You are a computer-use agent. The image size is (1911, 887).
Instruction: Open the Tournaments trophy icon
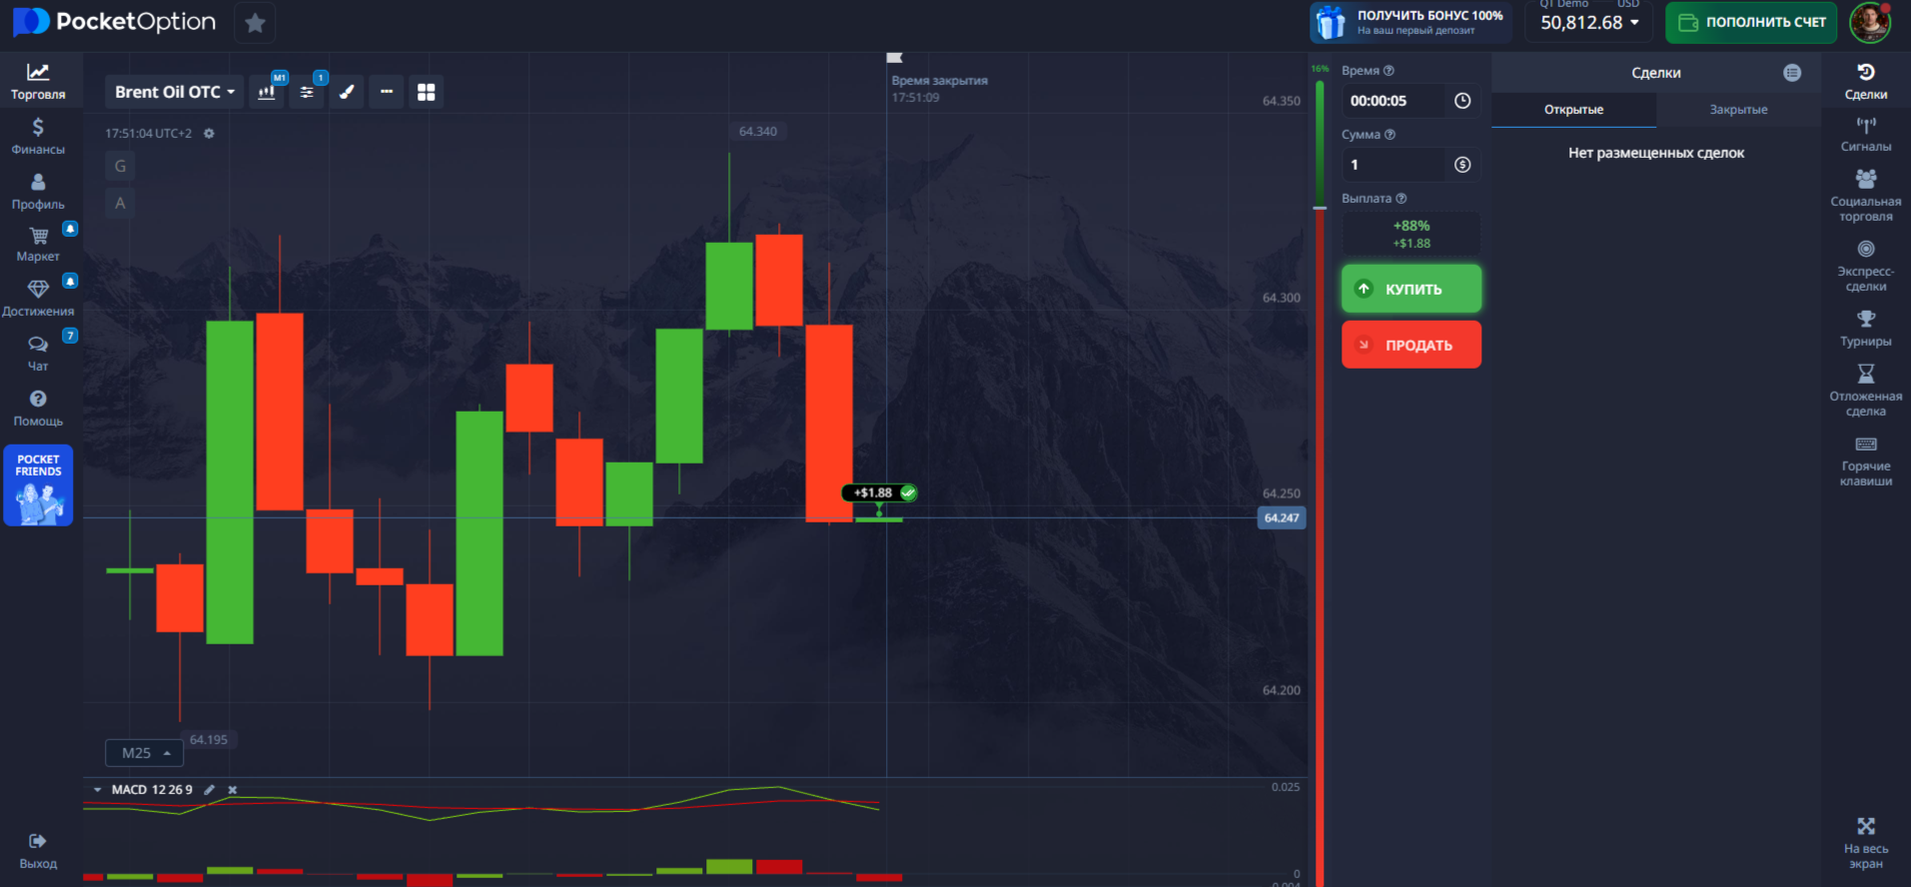1865,328
